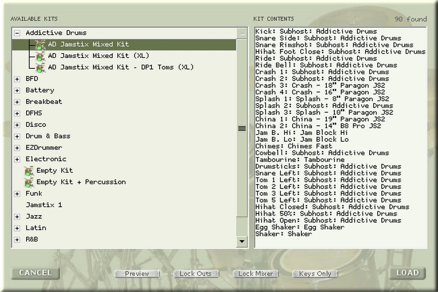Select the Jamstix 1 kit
Image resolution: width=438 pixels, height=292 pixels.
tap(44, 205)
